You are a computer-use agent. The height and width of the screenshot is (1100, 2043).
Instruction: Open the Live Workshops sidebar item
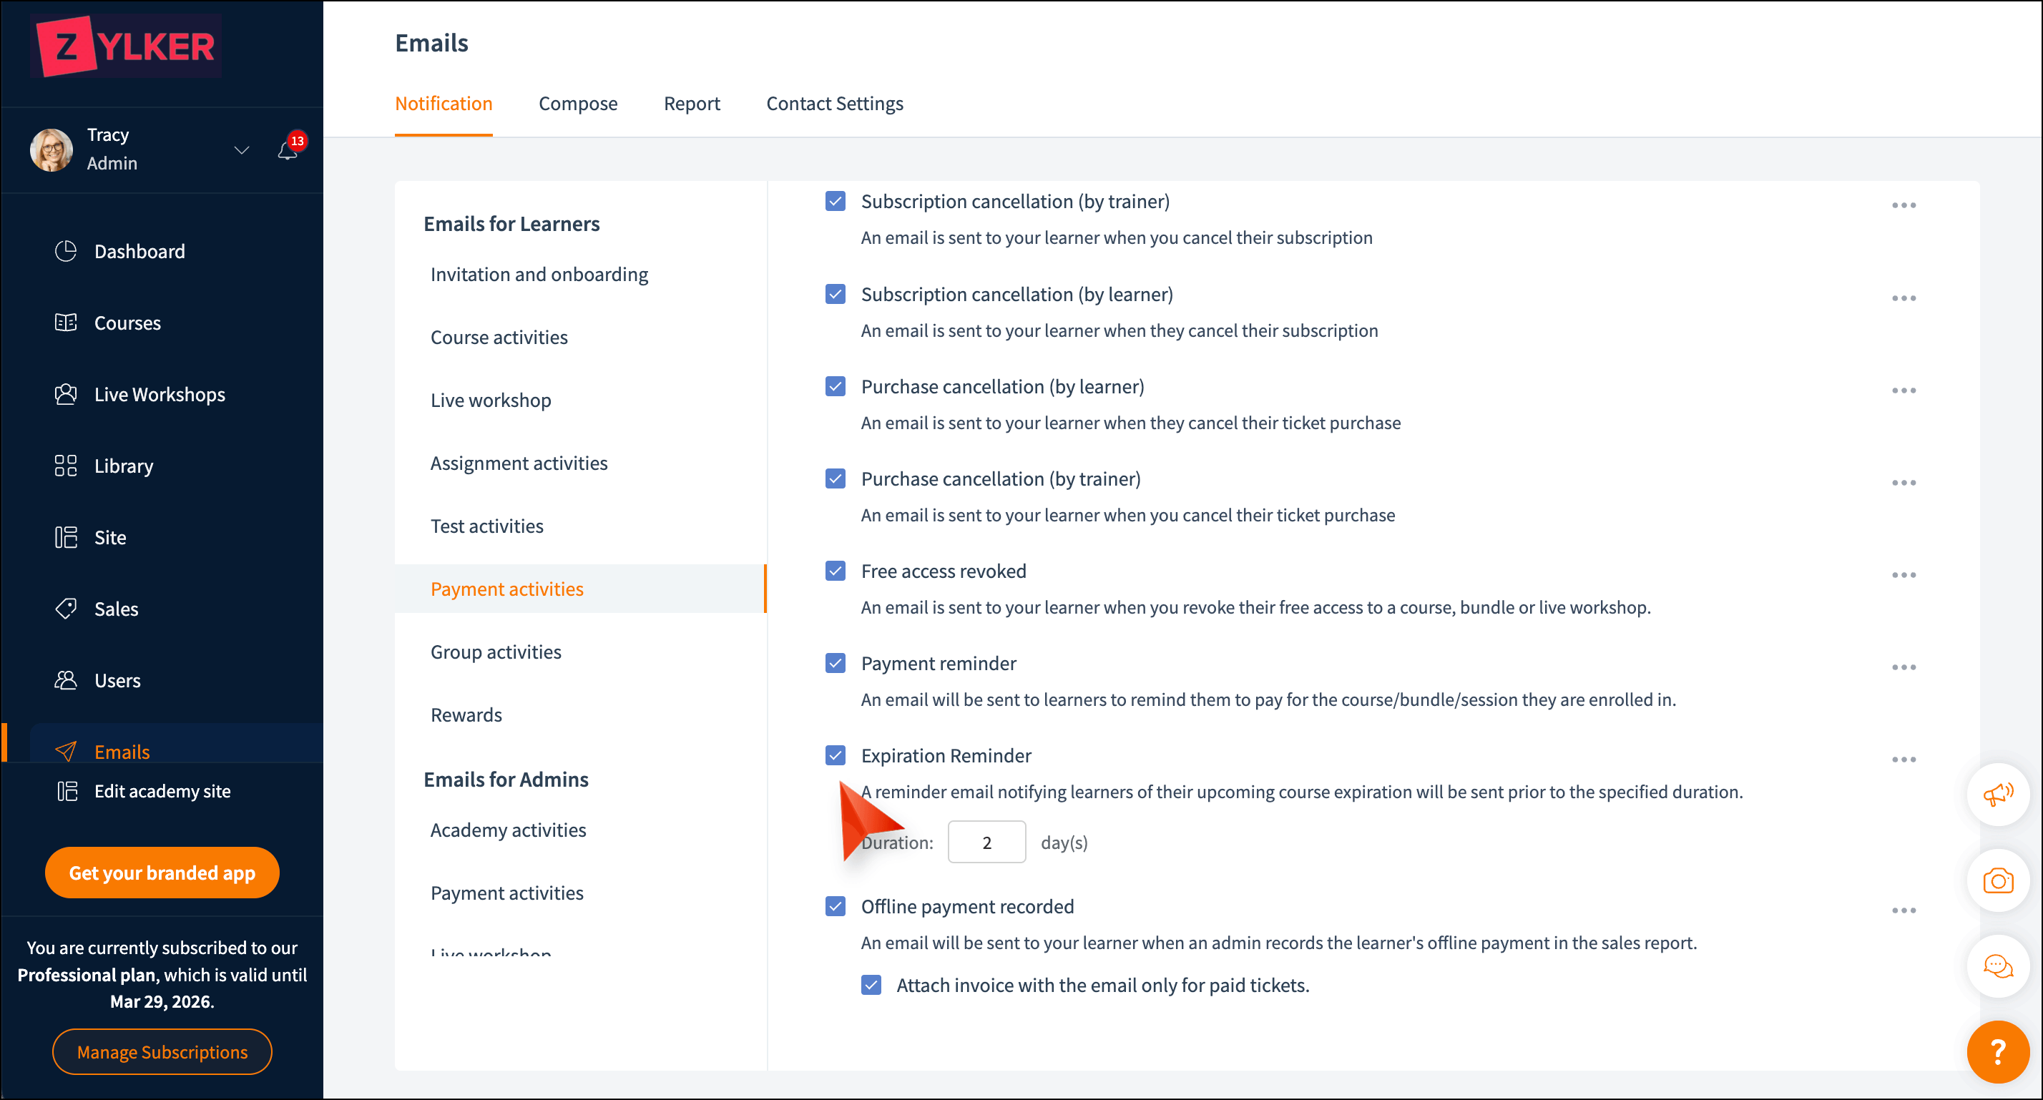159,394
